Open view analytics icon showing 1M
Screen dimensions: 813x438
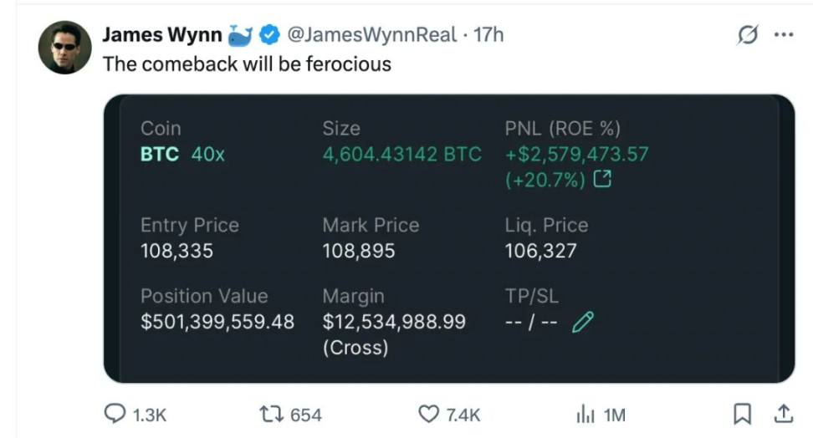[x=585, y=414]
